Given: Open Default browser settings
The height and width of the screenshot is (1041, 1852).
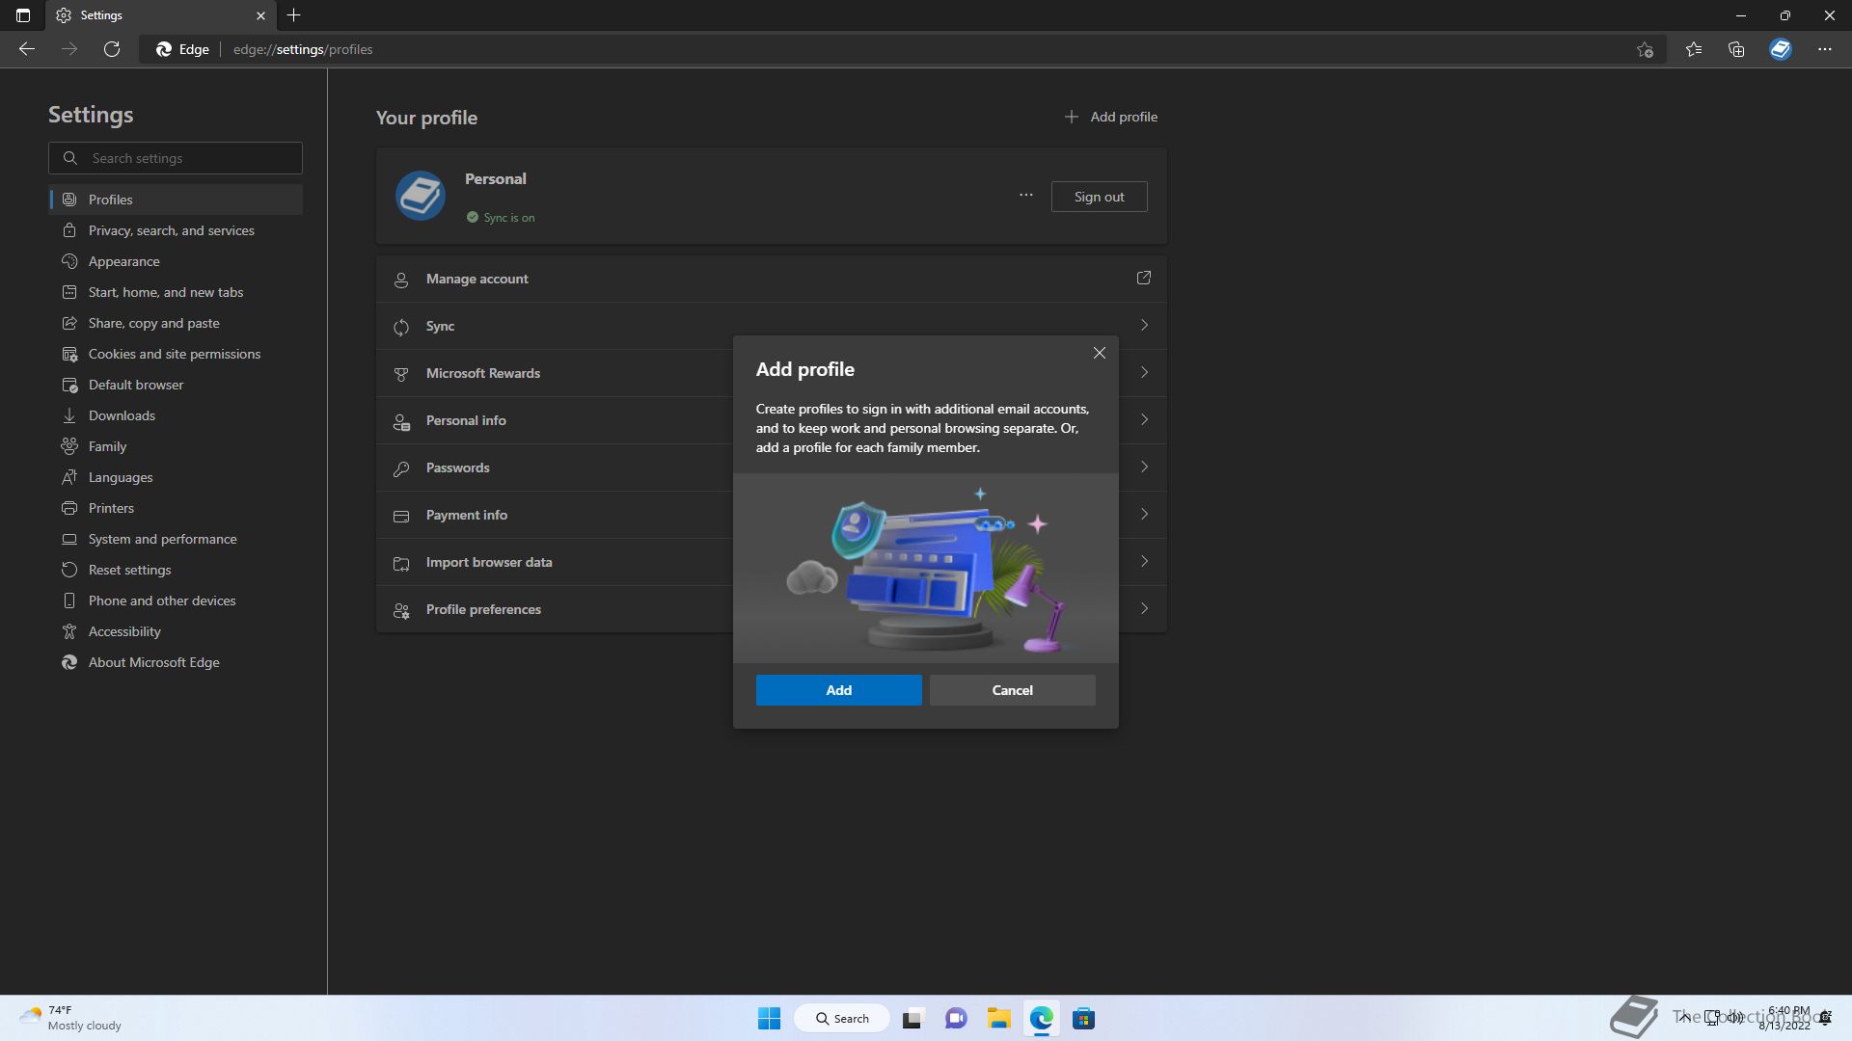Looking at the screenshot, I should coord(176,385).
